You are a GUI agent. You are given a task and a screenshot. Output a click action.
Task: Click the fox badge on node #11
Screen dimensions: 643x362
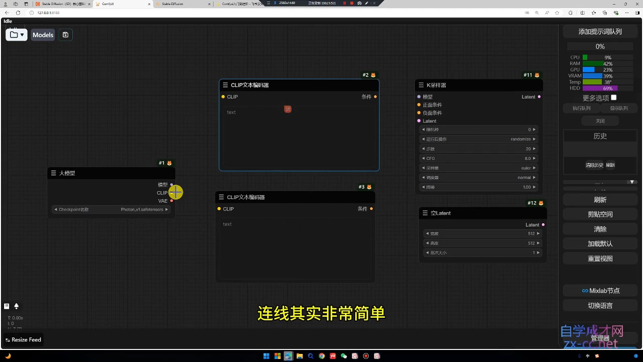(537, 75)
